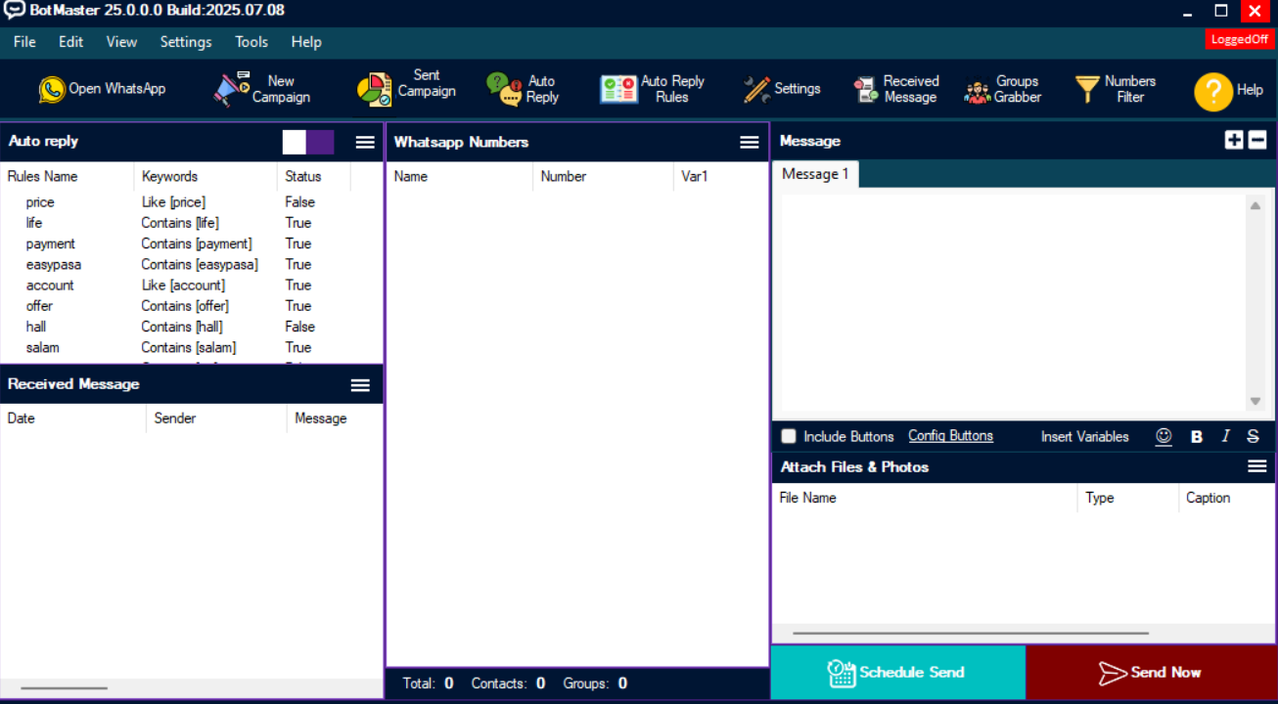Click the Var1 column header
Screen dimensions: 1278x704
[720, 177]
